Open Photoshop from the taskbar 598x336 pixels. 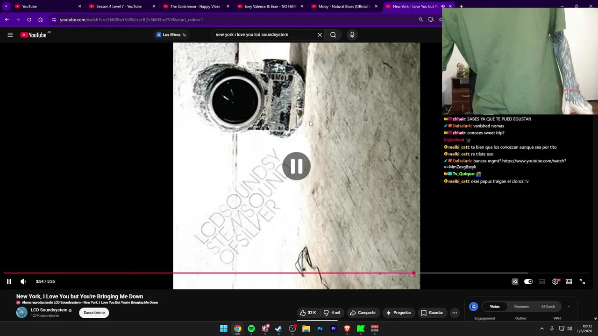click(320, 329)
